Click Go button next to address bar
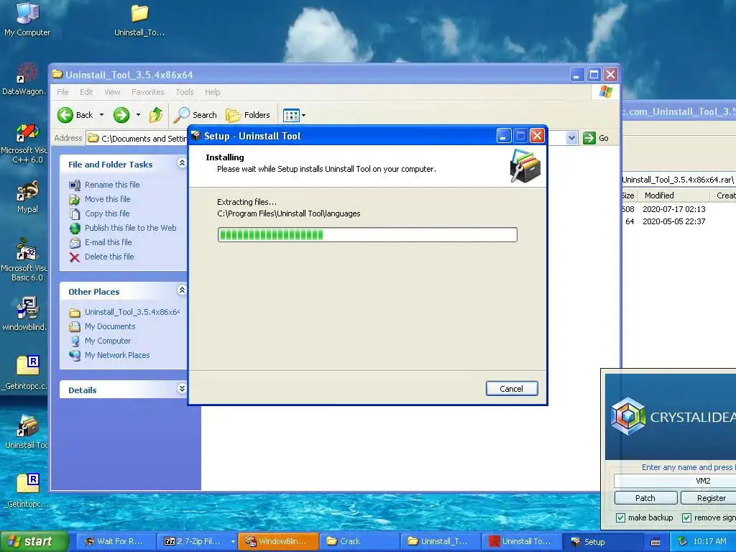 coord(596,138)
